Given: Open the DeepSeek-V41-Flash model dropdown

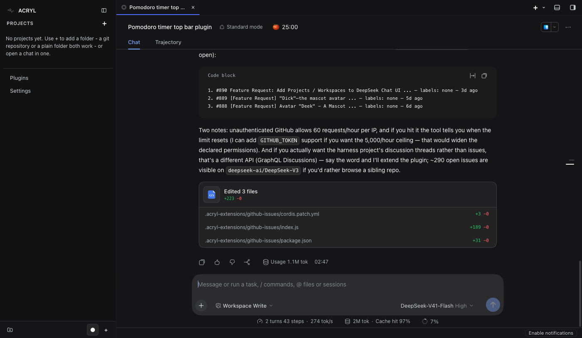Looking at the screenshot, I should point(437,306).
